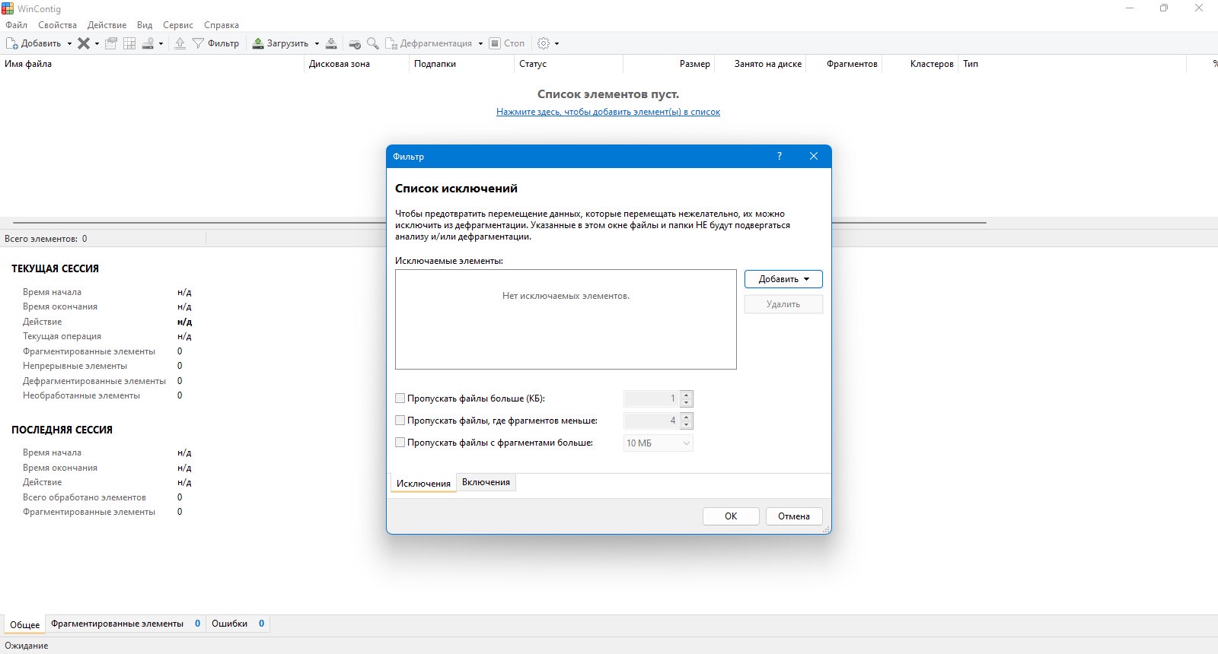
Task: Open the 10 МБ fragment size combo box
Action: pyautogui.click(x=658, y=443)
